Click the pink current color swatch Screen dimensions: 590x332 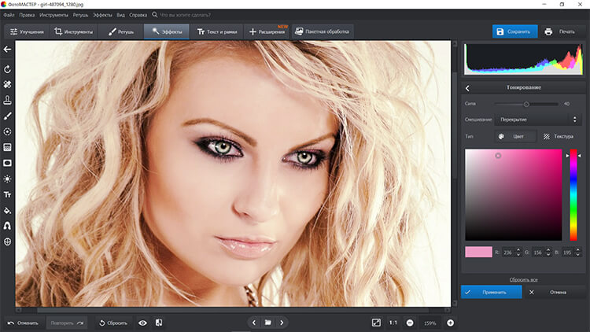pyautogui.click(x=478, y=253)
